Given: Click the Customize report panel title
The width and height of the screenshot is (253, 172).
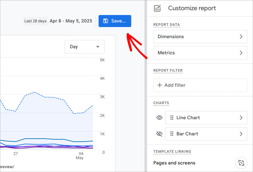Looking at the screenshot, I should coord(192,8).
